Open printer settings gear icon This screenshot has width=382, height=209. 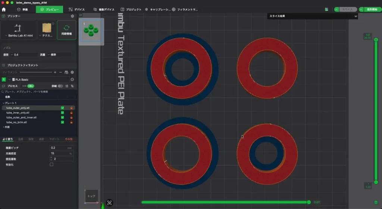[72, 16]
